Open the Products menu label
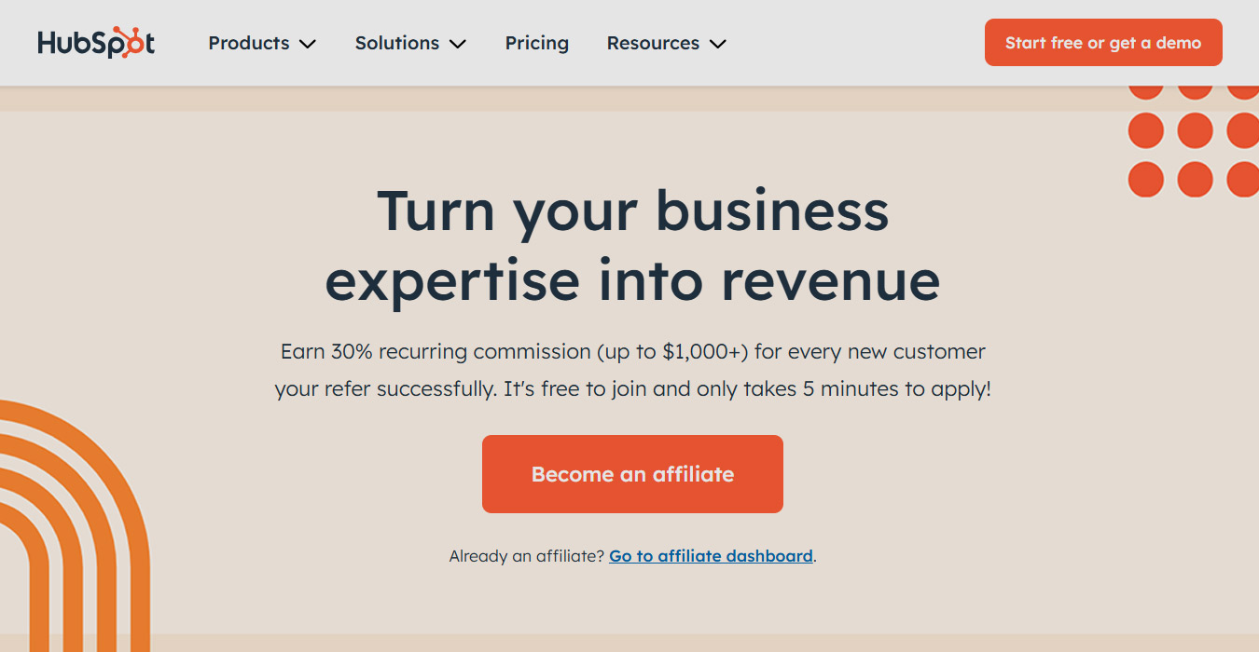Viewport: 1259px width, 652px height. point(248,43)
